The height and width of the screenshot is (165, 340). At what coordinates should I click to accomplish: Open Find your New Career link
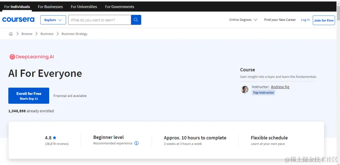tap(280, 20)
